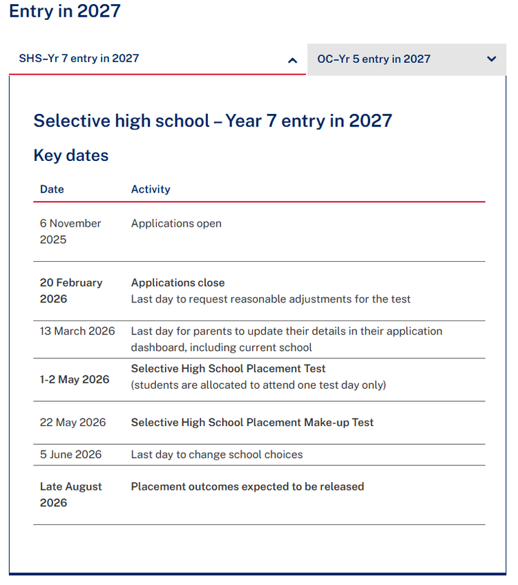Click the 1-2 May 2026 date cell
Screen dimensions: 518x585
click(75, 379)
